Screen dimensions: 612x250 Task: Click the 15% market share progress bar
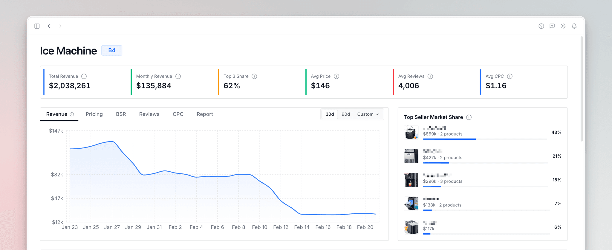click(485, 187)
